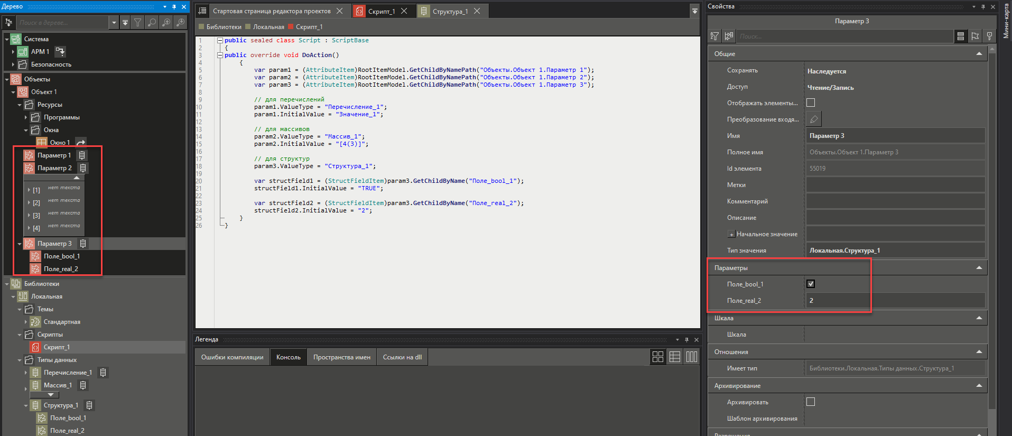Open the Ошибки компиляции tab
The image size is (1012, 436).
[x=232, y=357]
